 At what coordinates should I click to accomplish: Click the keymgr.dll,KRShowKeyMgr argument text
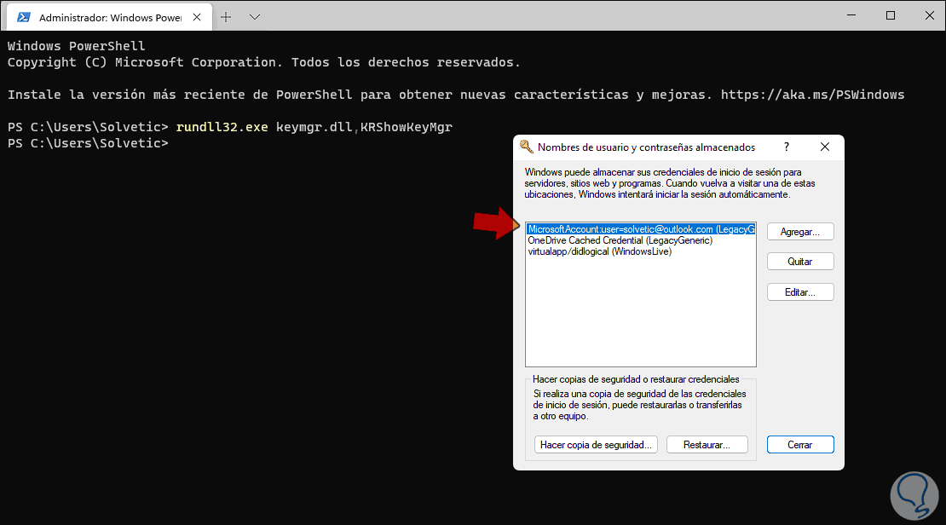[x=365, y=127]
